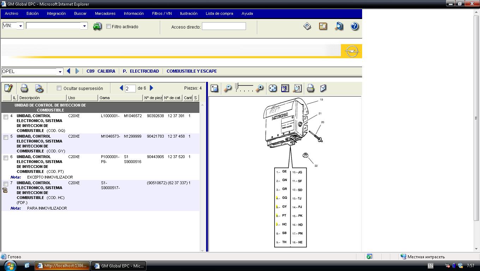Click the Descripción column header
The image size is (480, 271).
click(x=42, y=98)
